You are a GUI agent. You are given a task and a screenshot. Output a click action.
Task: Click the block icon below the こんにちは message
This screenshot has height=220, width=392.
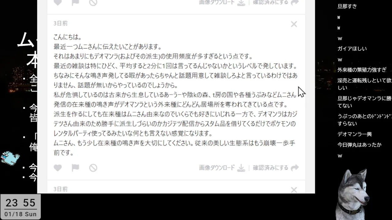pyautogui.click(x=93, y=168)
